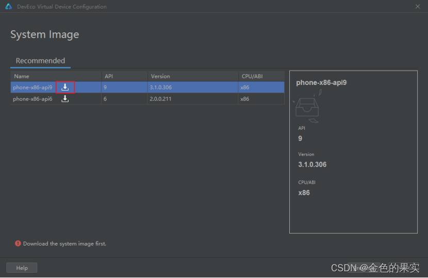
Task: Close the Virtual Device Configuration dialog
Action: 418,7
